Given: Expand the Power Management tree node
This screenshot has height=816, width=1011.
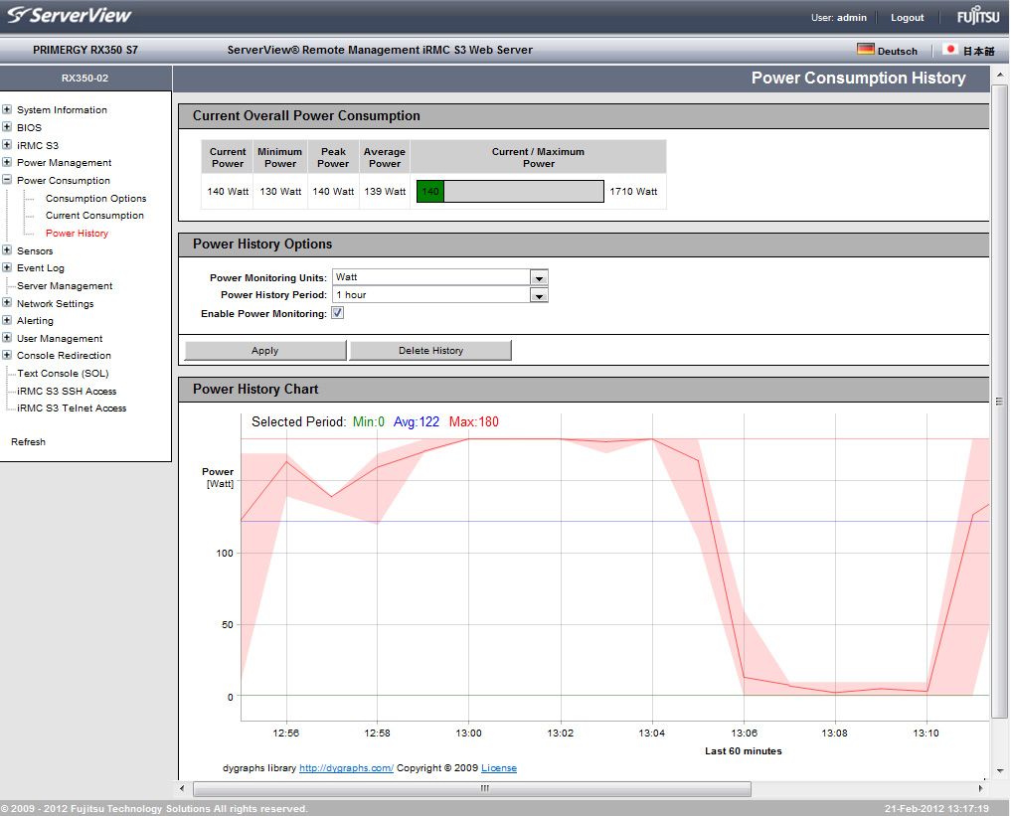Looking at the screenshot, I should point(7,162).
